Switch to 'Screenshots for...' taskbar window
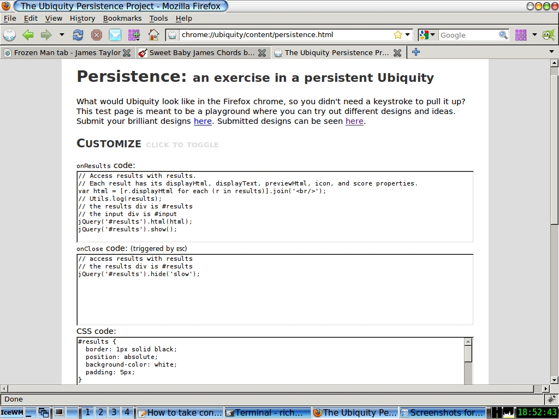This screenshot has height=419, width=559. click(x=442, y=412)
